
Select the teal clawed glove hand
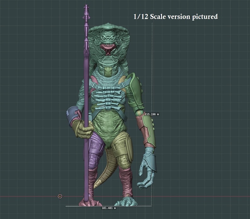pyautogui.click(x=147, y=168)
